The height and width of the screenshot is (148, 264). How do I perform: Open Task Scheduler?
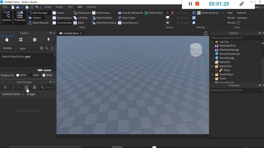point(102,18)
